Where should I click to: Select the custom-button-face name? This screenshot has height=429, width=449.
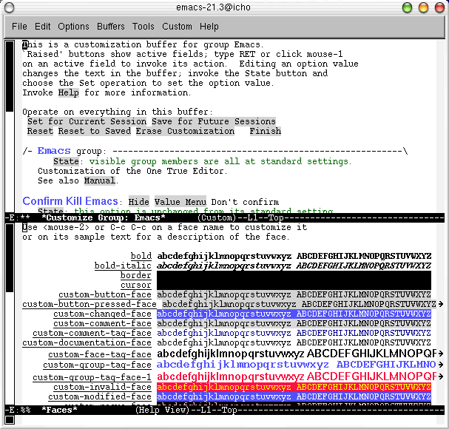coord(105,294)
